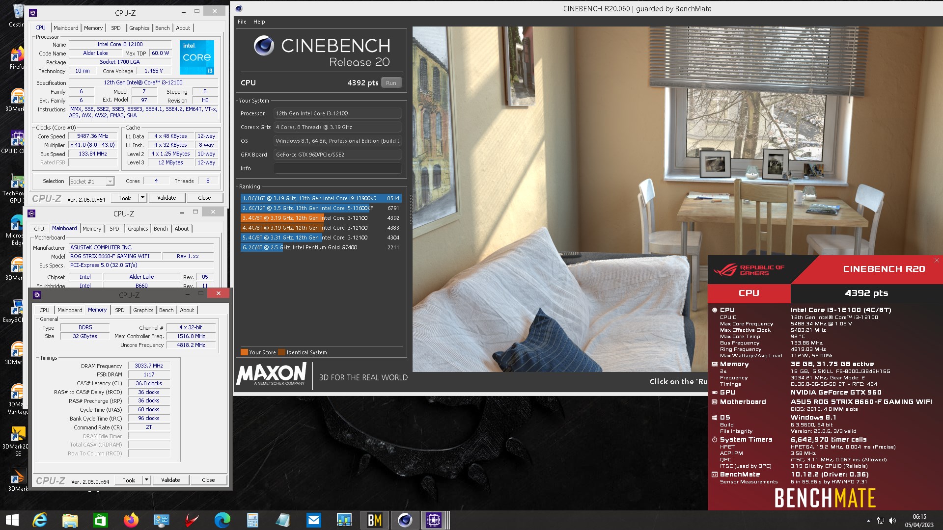This screenshot has width=943, height=530.
Task: Open SPD tab in top CPU-Z window
Action: [116, 28]
